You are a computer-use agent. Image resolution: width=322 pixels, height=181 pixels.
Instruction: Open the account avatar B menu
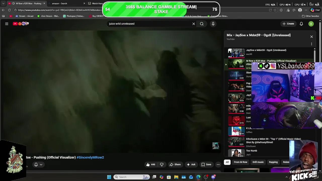(311, 24)
